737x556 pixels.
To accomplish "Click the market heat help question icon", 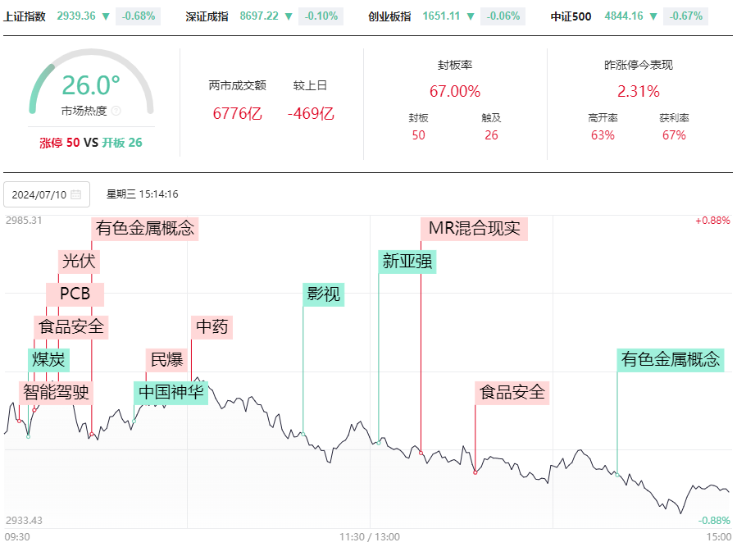I will 116,111.
